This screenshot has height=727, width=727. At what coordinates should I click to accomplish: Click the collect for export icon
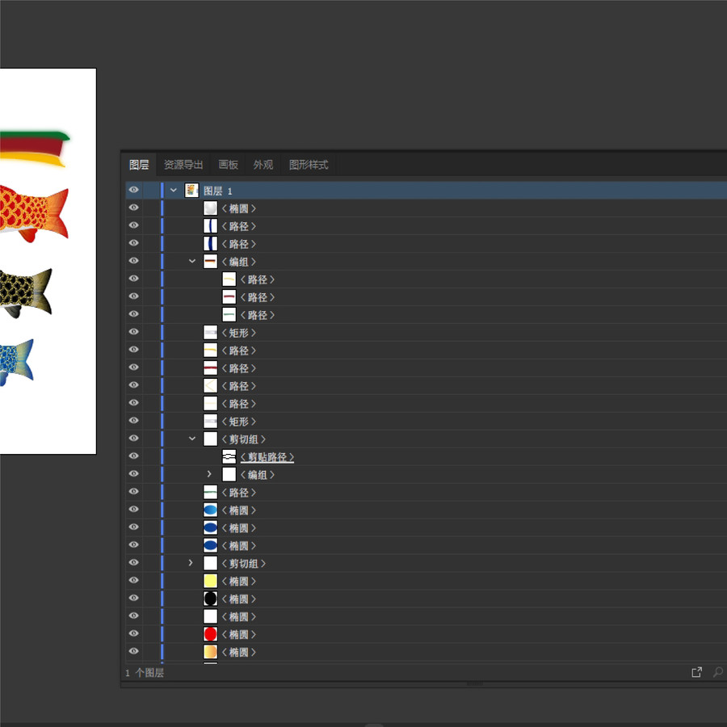pyautogui.click(x=696, y=672)
